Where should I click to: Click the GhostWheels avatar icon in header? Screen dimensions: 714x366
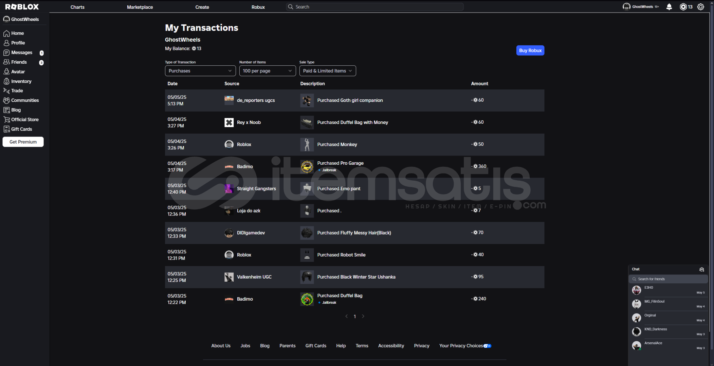tap(626, 7)
